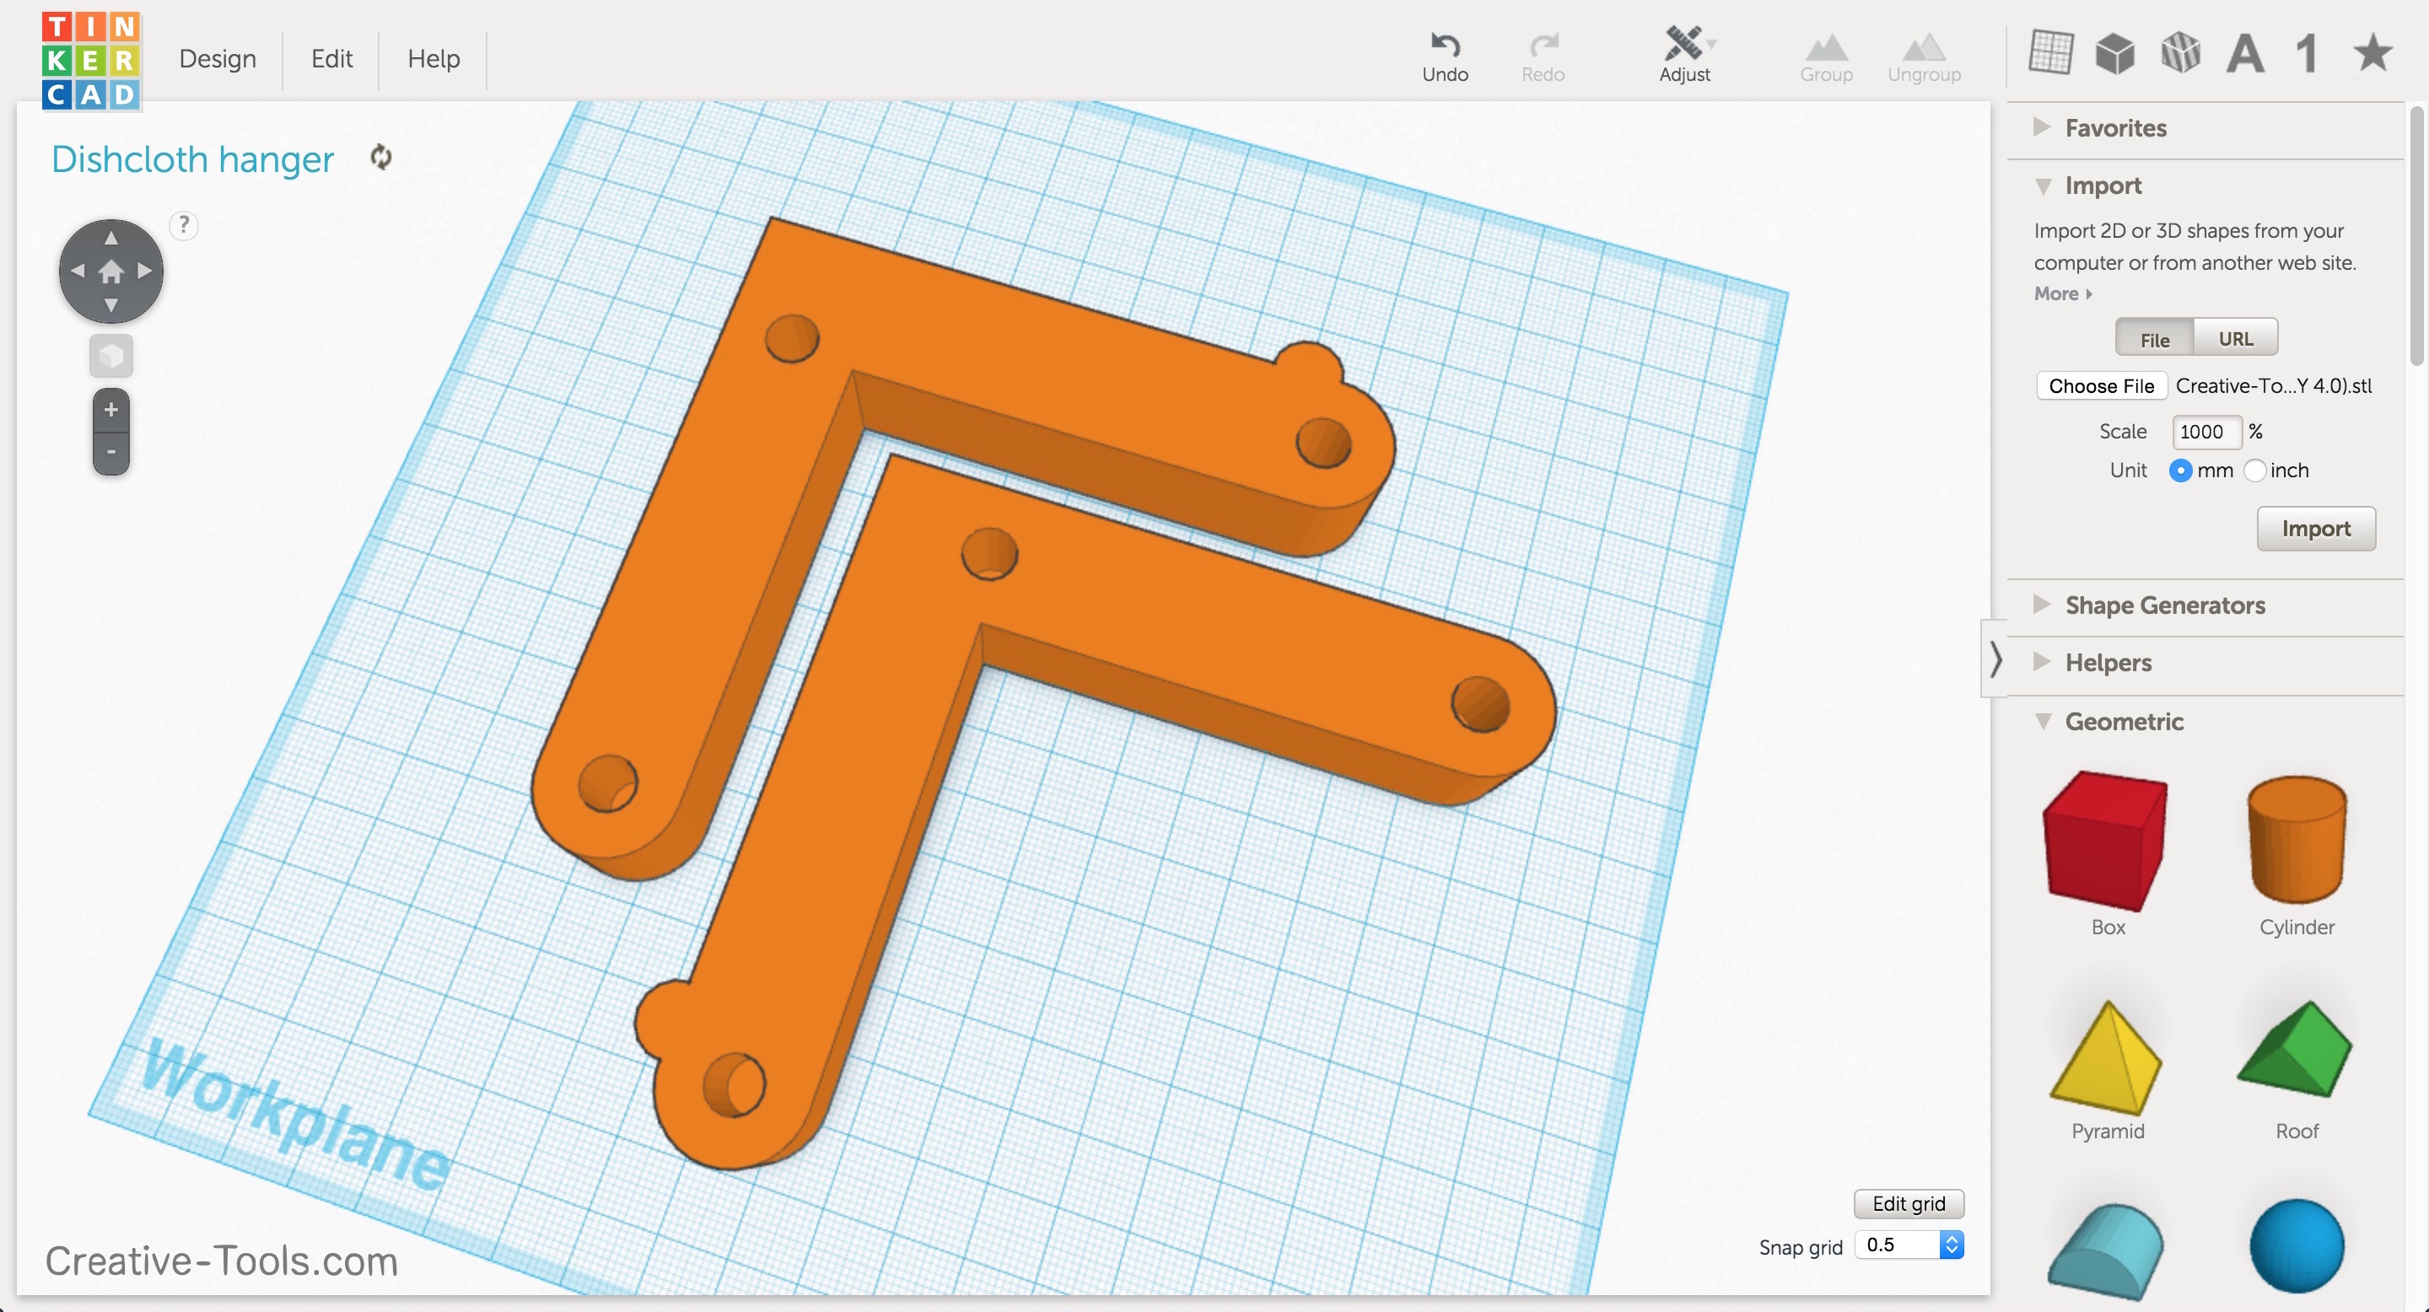
Task: Click the right panel scrollbar
Action: (2416, 235)
